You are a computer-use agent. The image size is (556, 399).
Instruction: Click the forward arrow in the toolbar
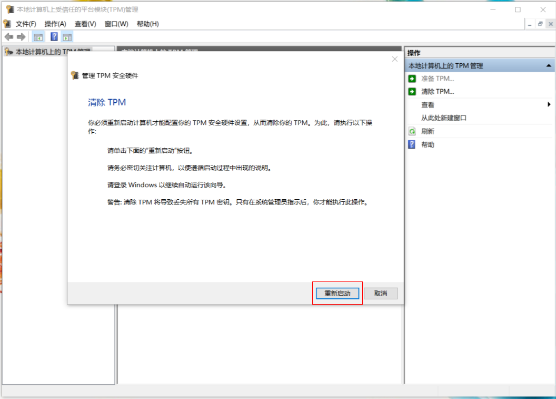pos(21,37)
